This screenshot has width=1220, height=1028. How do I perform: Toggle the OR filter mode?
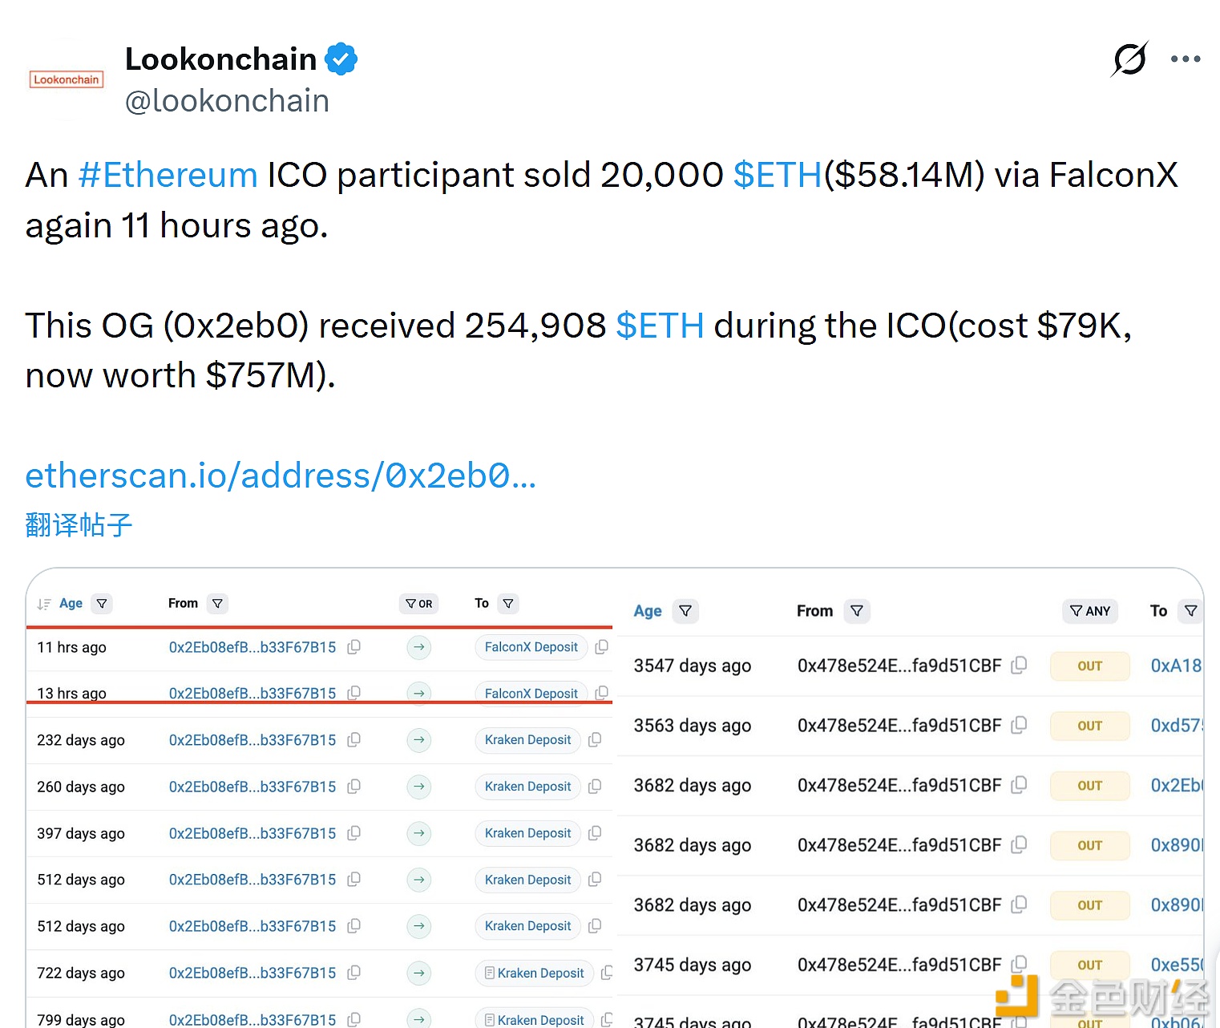click(x=418, y=604)
